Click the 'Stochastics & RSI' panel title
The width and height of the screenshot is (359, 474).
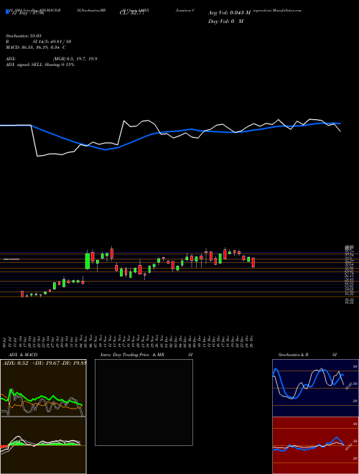(307, 355)
